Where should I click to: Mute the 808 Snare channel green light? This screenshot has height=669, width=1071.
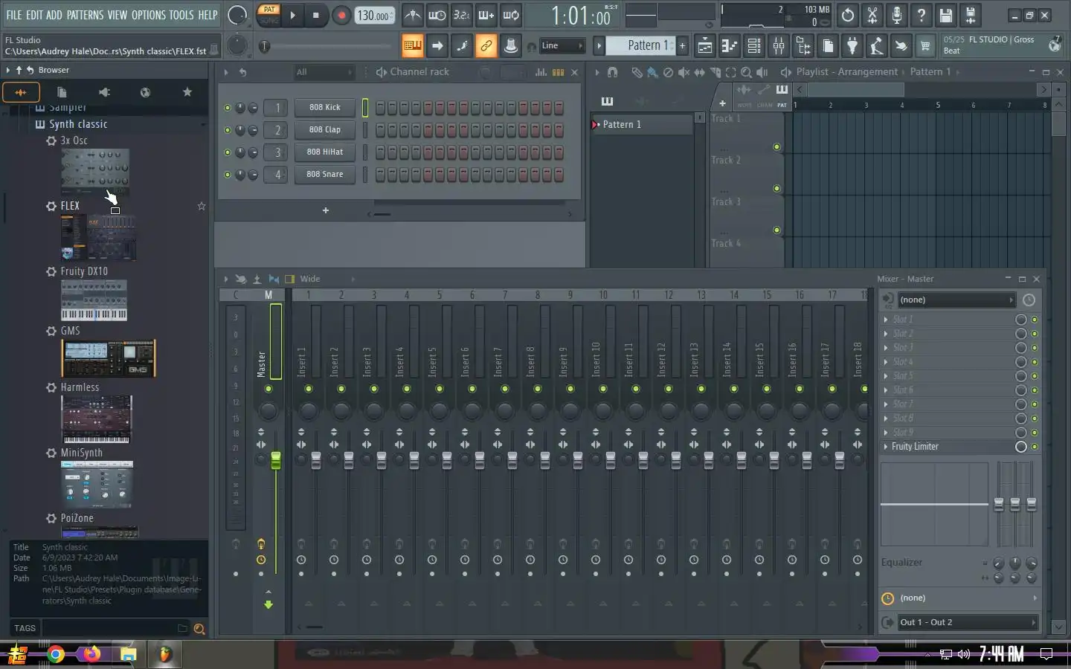[x=228, y=175]
